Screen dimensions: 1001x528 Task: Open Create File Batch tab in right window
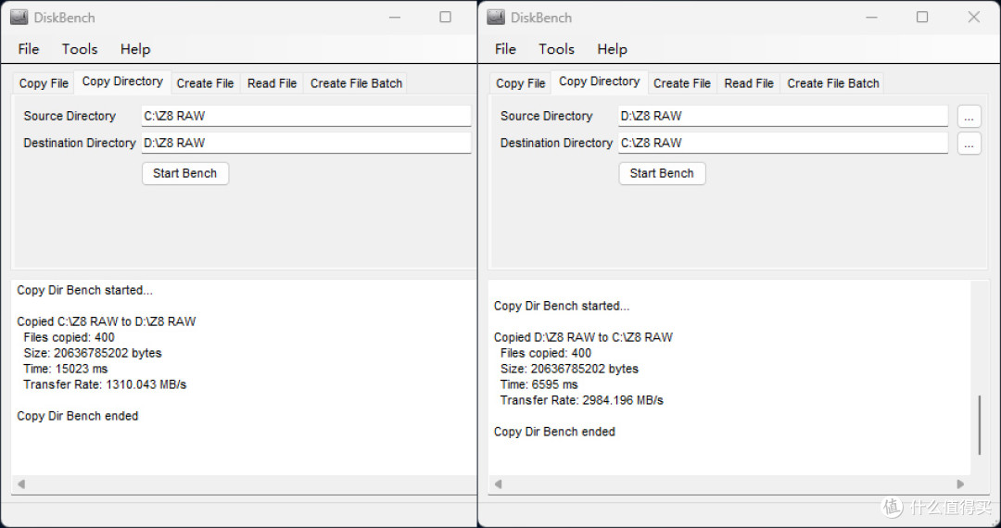833,83
